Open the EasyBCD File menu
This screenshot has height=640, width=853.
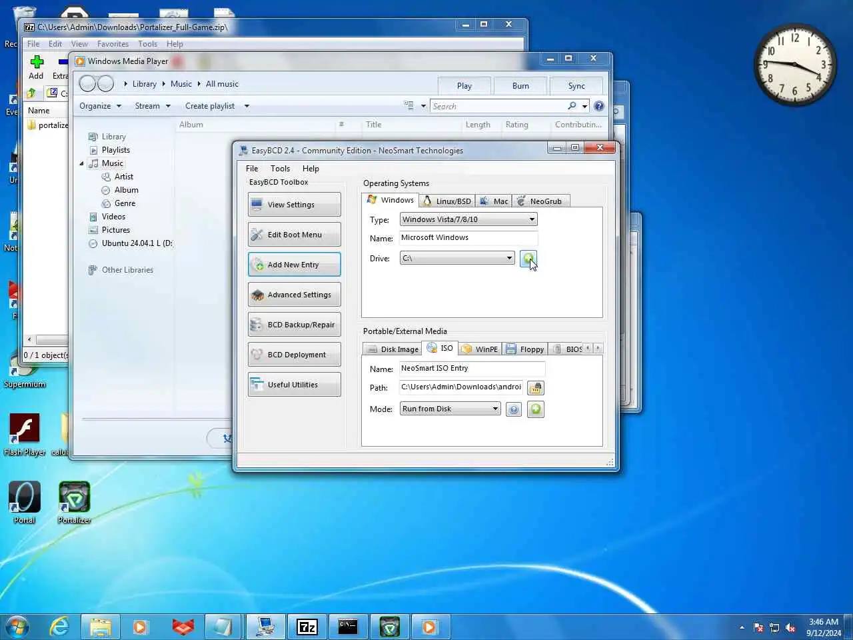tap(252, 169)
